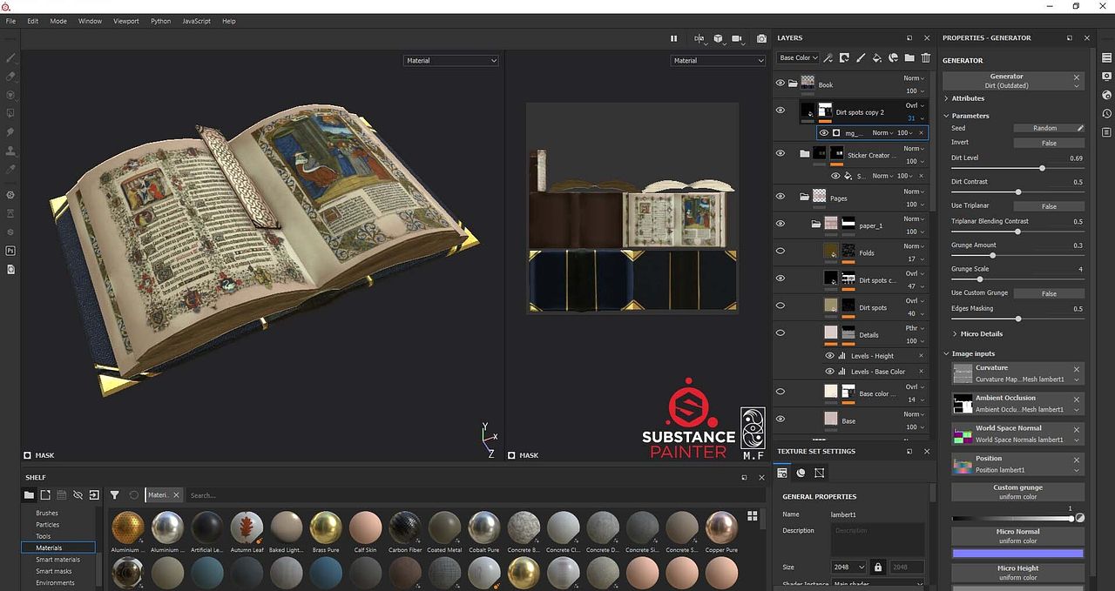Open the texture Size 2048 dropdown
The height and width of the screenshot is (591, 1115).
coord(848,567)
